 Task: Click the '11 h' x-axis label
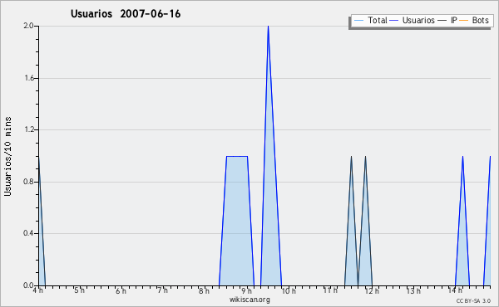click(330, 290)
